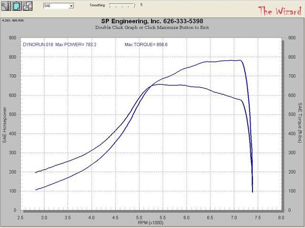The width and height of the screenshot is (305, 228).
Task: Click the Smoothing label
Action: (98, 5)
